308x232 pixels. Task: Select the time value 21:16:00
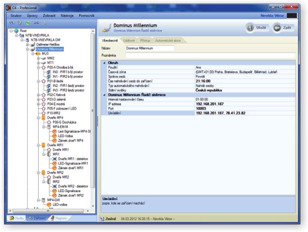[x=203, y=81]
